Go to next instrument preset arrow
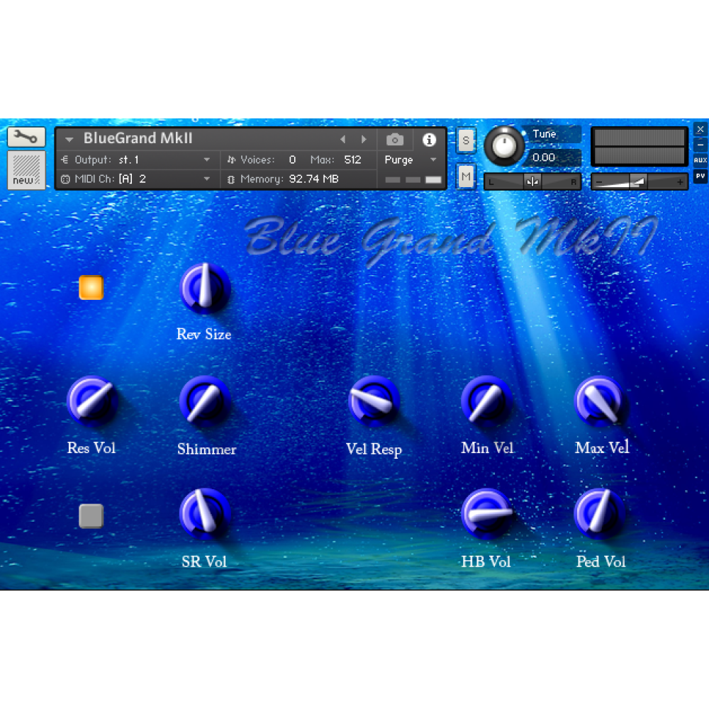The height and width of the screenshot is (709, 709). 364,140
